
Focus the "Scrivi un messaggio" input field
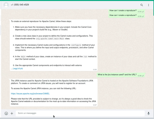click(x=80, y=113)
